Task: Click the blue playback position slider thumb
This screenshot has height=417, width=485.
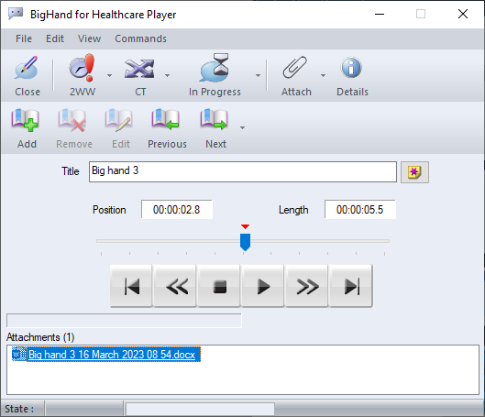Action: [245, 242]
